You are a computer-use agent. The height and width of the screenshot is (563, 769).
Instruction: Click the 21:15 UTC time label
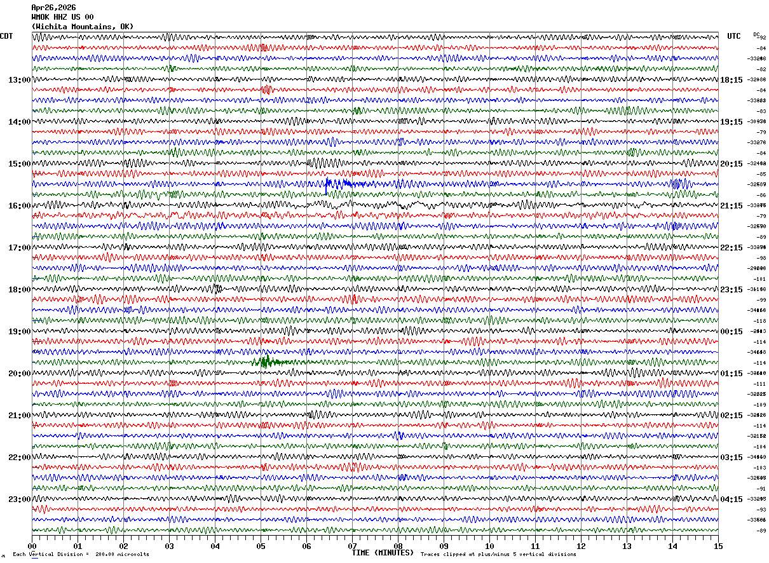pyautogui.click(x=731, y=206)
